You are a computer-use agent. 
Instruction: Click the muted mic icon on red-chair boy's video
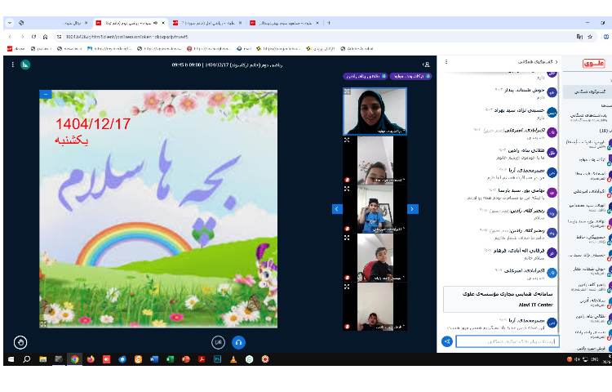347,278
